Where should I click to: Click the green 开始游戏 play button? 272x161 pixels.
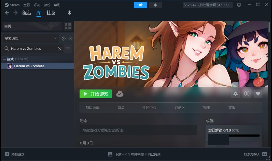pyautogui.click(x=96, y=94)
